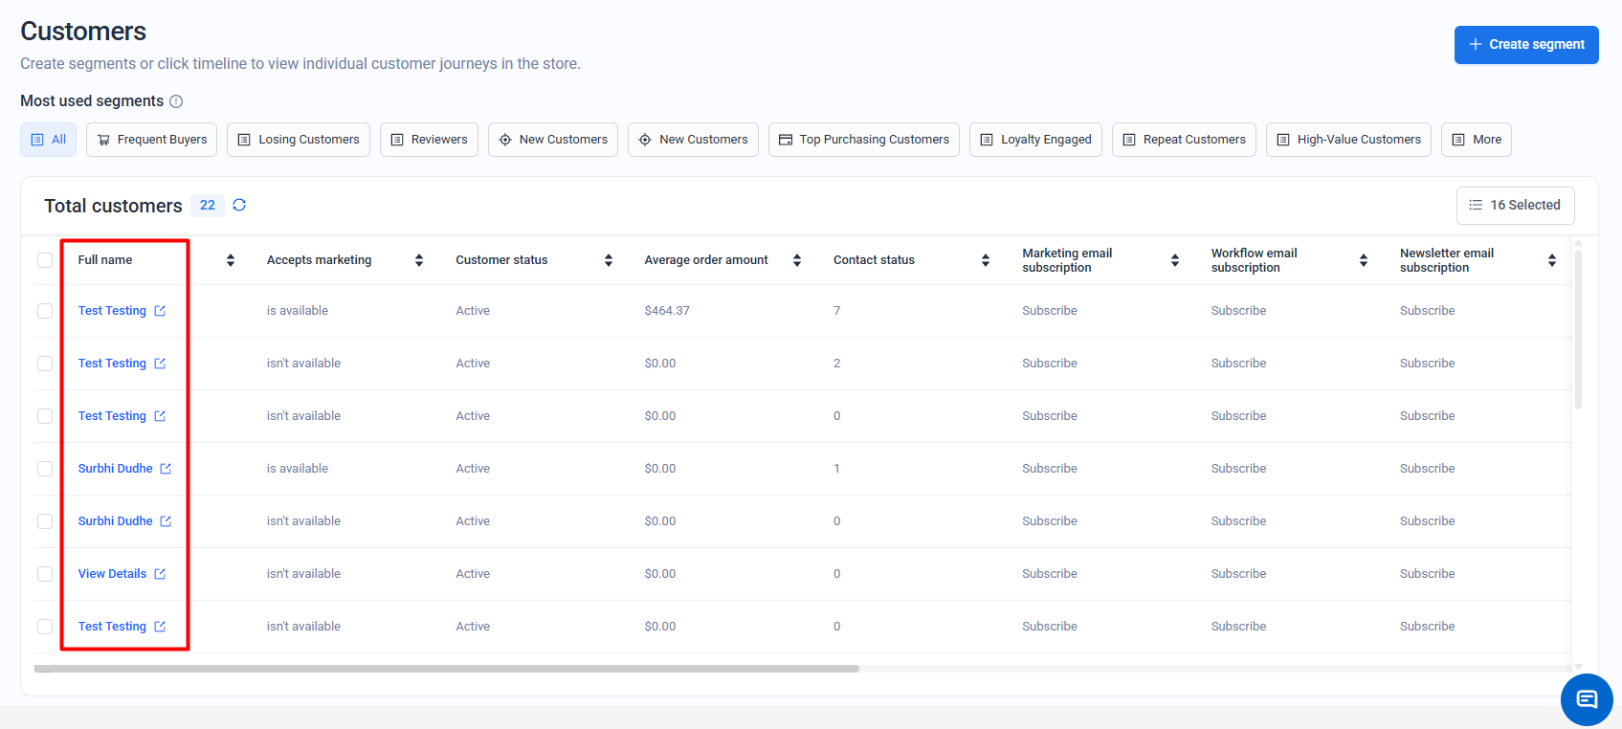1622x729 pixels.
Task: Click info icon next to Most used segments
Action: click(x=176, y=101)
